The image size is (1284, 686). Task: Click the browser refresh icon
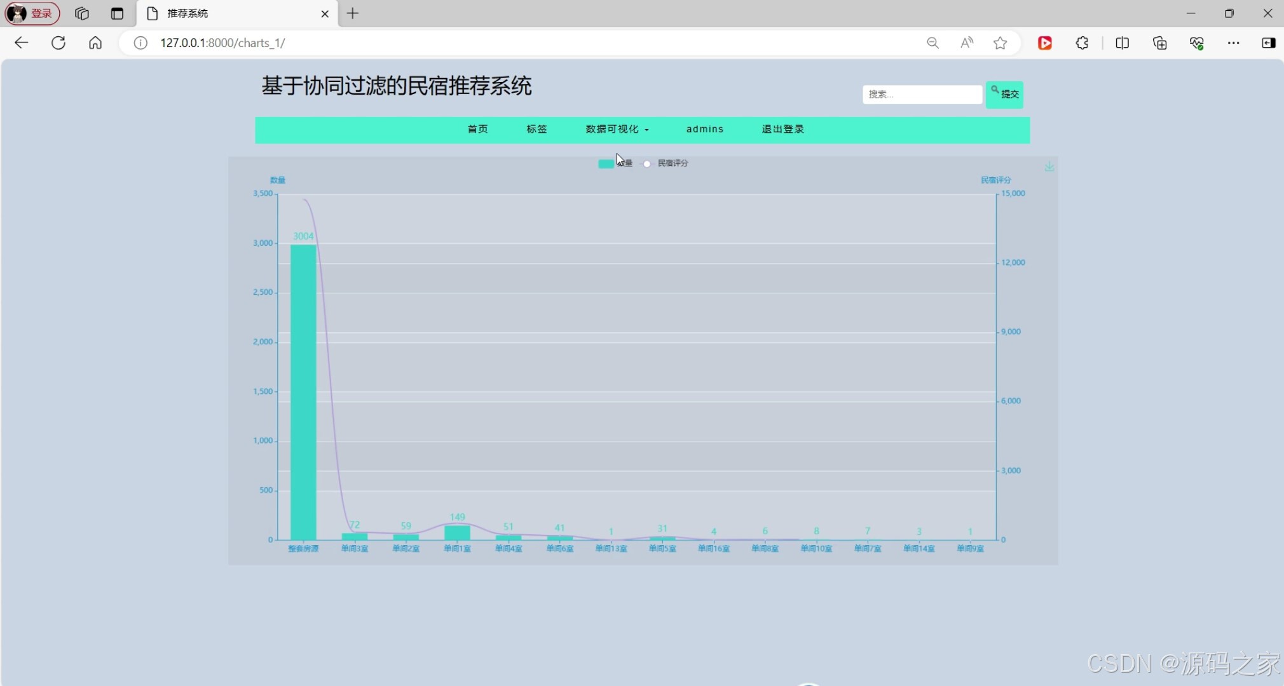tap(58, 43)
